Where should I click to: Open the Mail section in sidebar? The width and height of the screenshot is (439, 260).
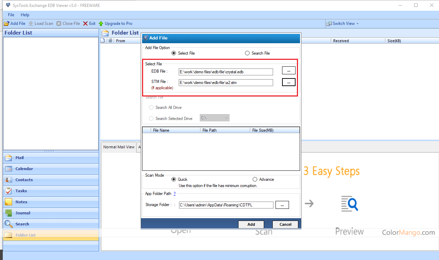[x=19, y=158]
